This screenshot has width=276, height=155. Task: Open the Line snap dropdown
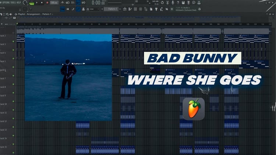click(x=93, y=9)
